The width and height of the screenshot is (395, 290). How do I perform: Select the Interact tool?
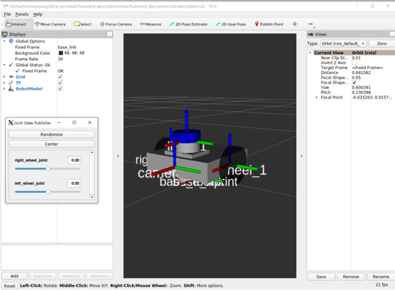pyautogui.click(x=18, y=24)
